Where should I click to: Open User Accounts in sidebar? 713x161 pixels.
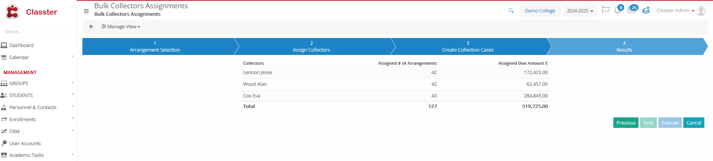[25, 144]
